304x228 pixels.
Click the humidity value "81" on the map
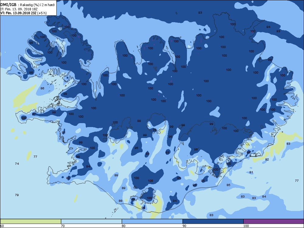(251, 172)
